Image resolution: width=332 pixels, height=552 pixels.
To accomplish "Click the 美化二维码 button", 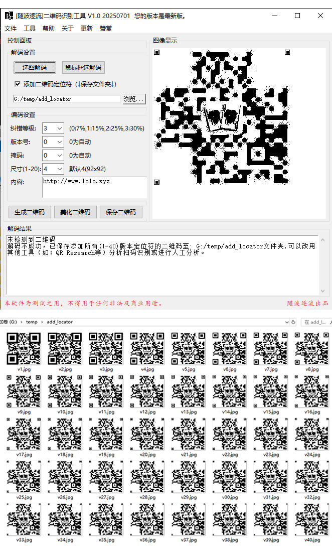I will [75, 212].
